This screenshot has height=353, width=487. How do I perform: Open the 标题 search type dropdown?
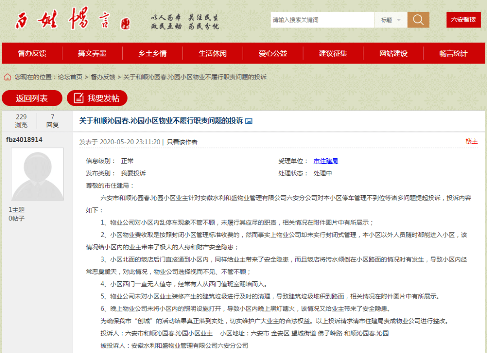(x=391, y=20)
